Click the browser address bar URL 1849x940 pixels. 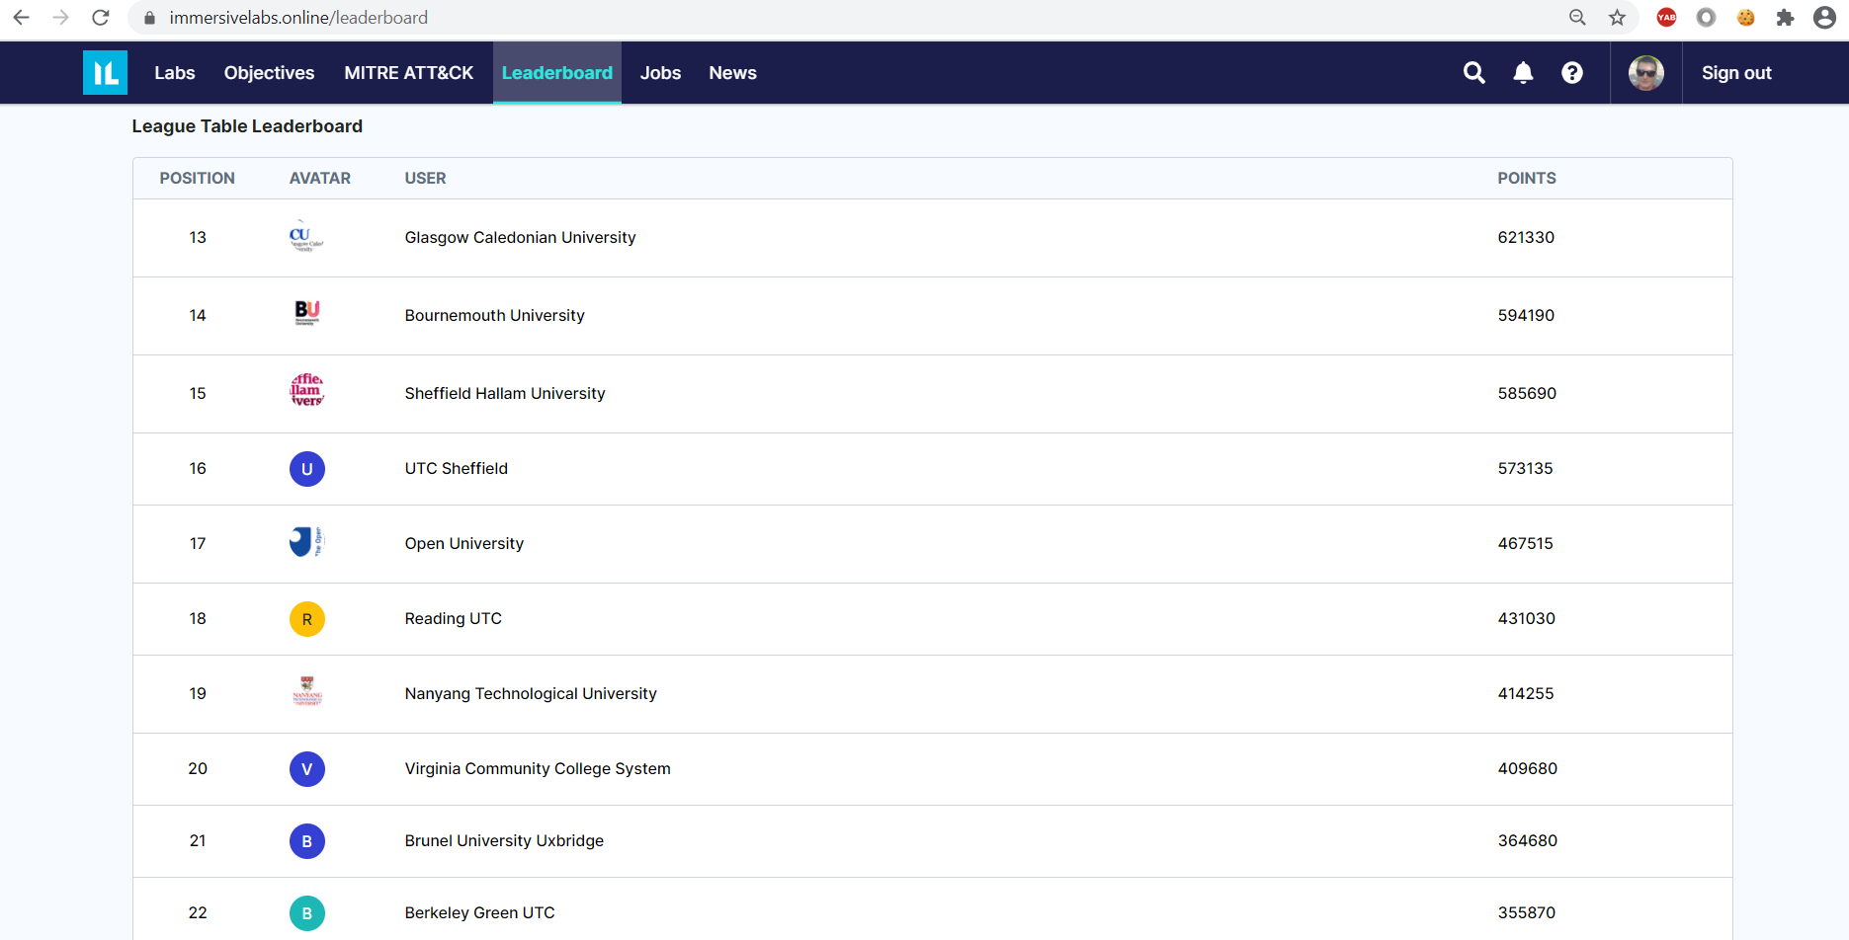pyautogui.click(x=298, y=18)
